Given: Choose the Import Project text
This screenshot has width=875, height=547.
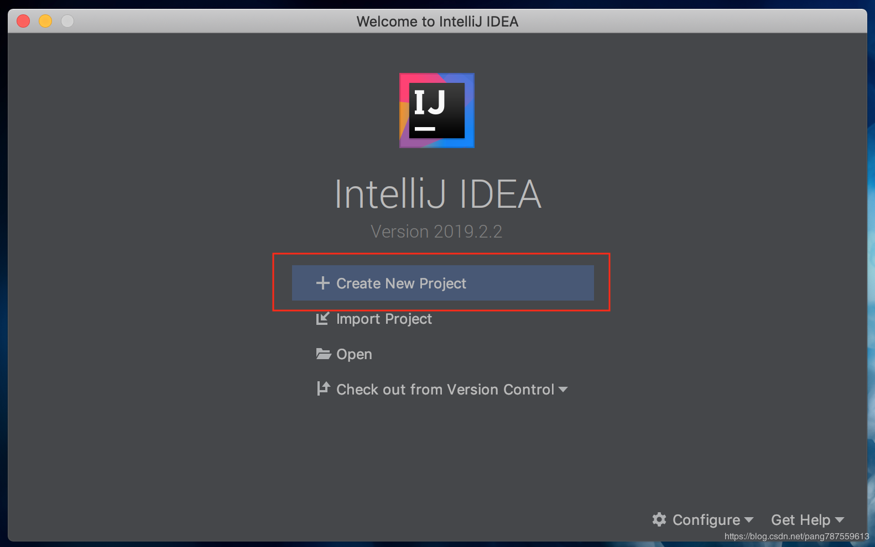Looking at the screenshot, I should click(384, 319).
